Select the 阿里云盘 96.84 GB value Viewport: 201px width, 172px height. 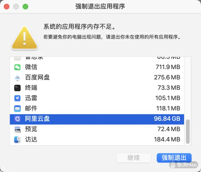(x=167, y=119)
